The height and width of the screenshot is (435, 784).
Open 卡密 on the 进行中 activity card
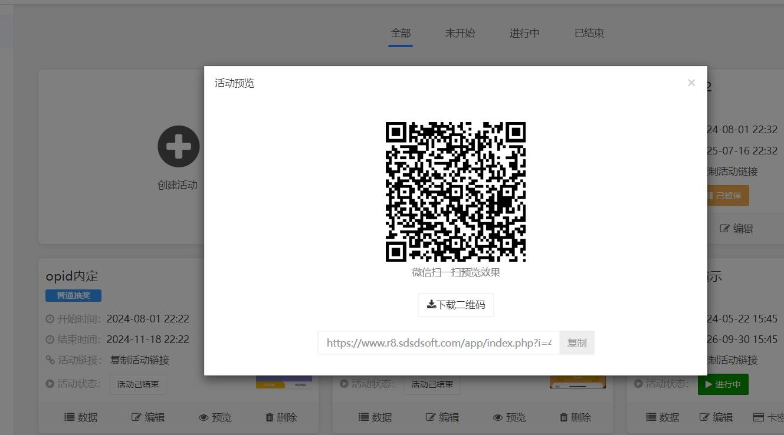coord(769,417)
